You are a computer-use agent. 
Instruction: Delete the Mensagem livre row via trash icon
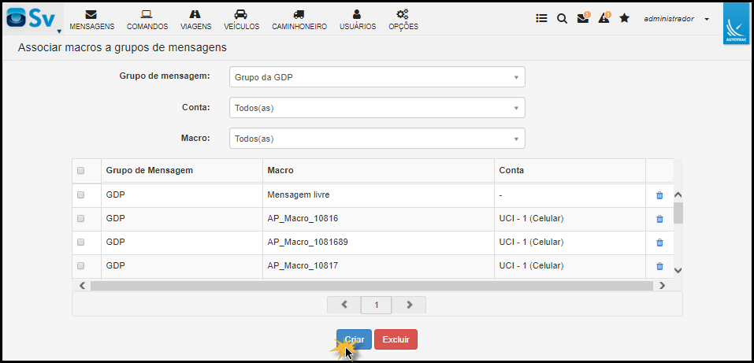coord(659,195)
